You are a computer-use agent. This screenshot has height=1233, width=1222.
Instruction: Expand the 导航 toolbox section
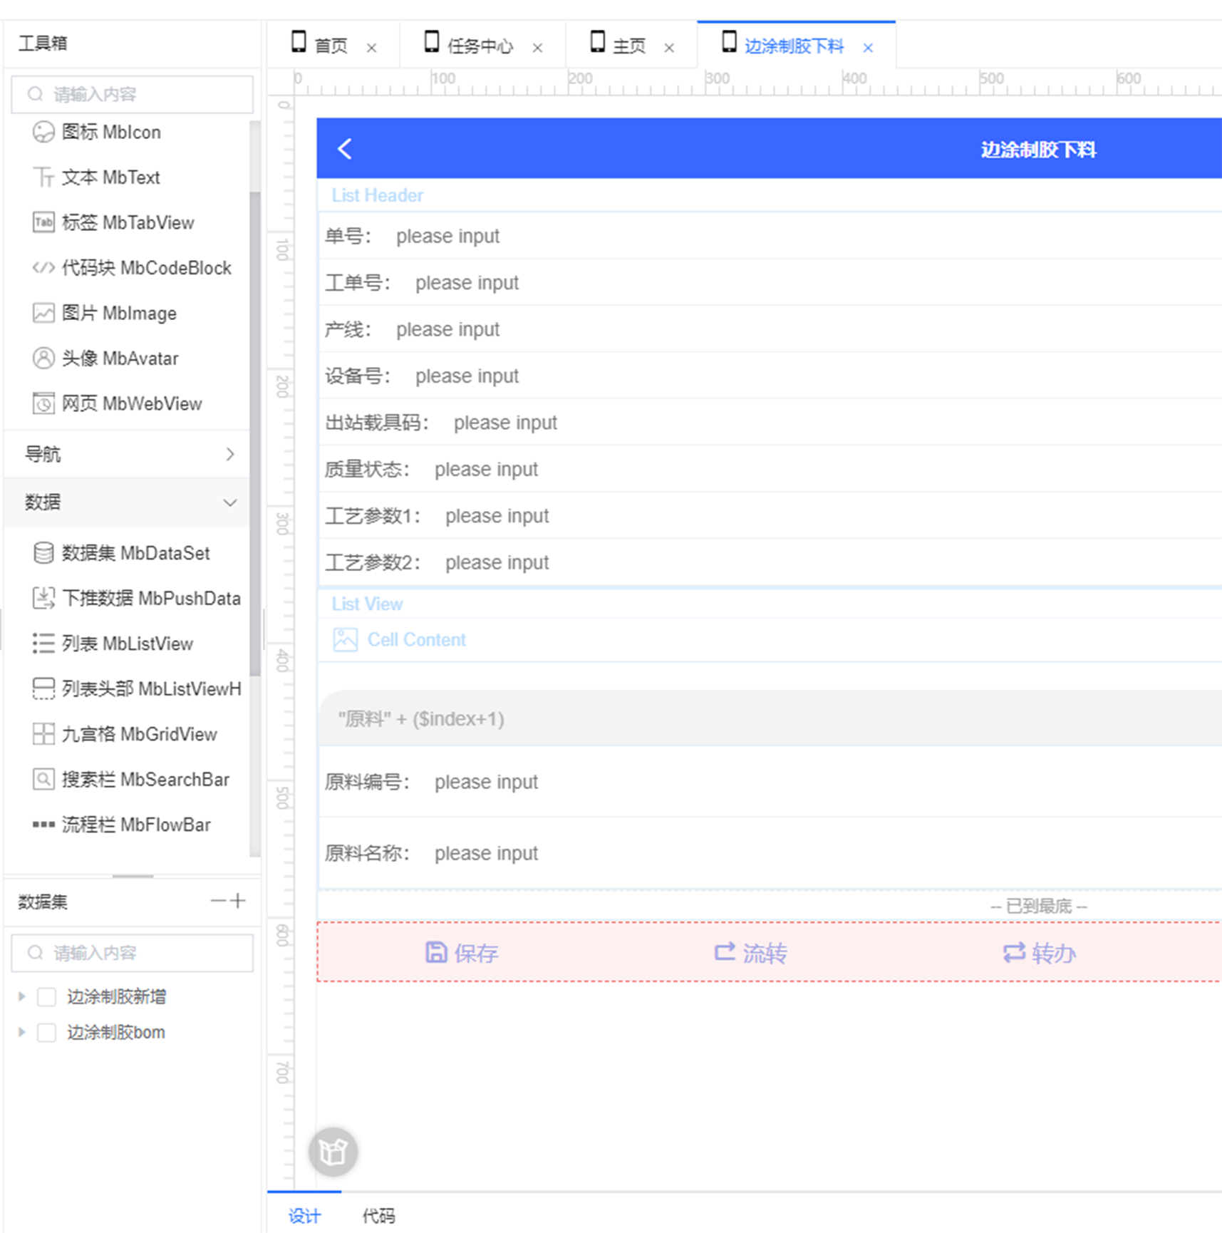coord(229,454)
